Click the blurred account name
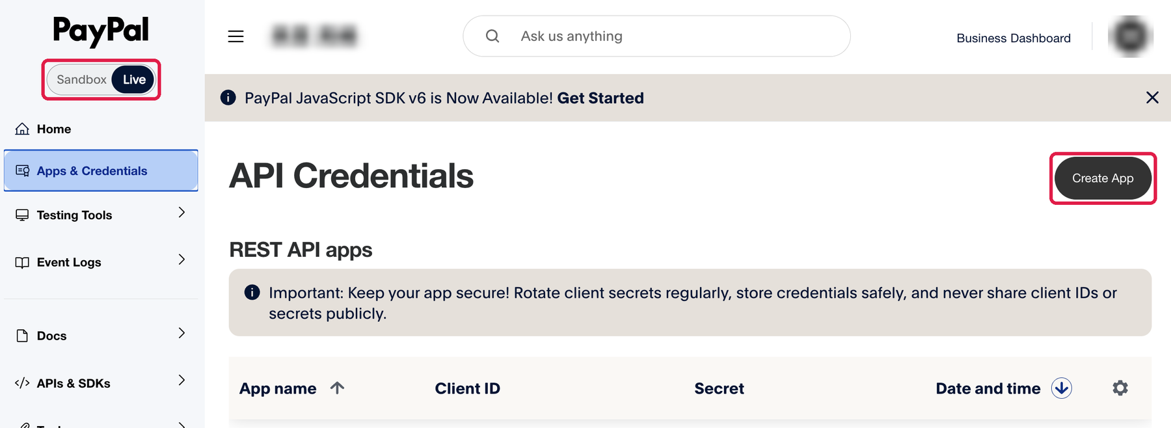The image size is (1171, 428). tap(315, 36)
